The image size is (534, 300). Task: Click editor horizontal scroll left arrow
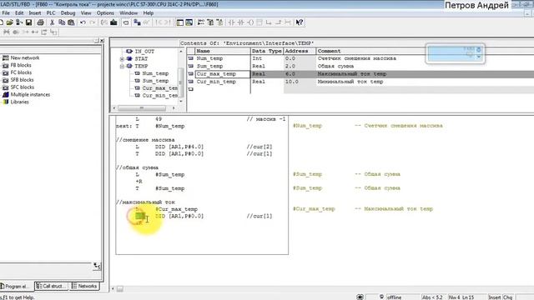point(113,289)
